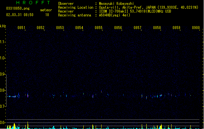Click the 0858 time marker
This screenshot has height=129, width=204.
tap(157, 28)
